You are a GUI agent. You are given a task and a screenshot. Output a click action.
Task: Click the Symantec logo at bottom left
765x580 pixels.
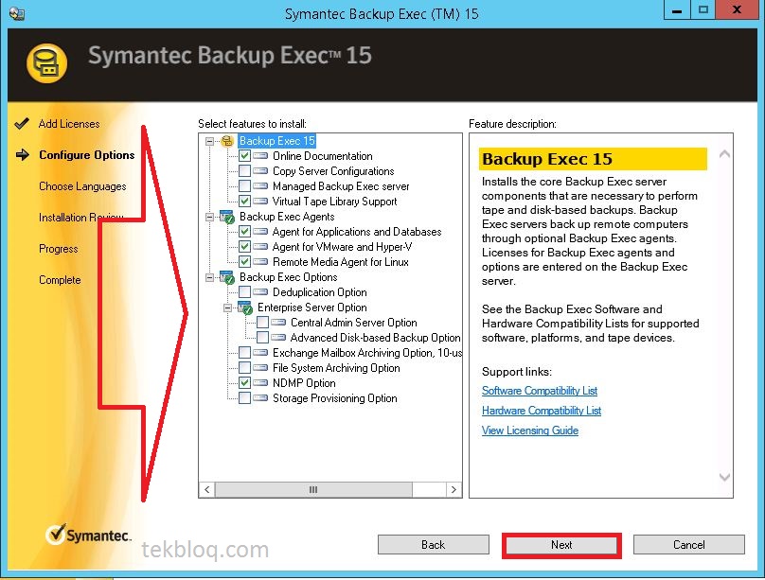point(88,535)
